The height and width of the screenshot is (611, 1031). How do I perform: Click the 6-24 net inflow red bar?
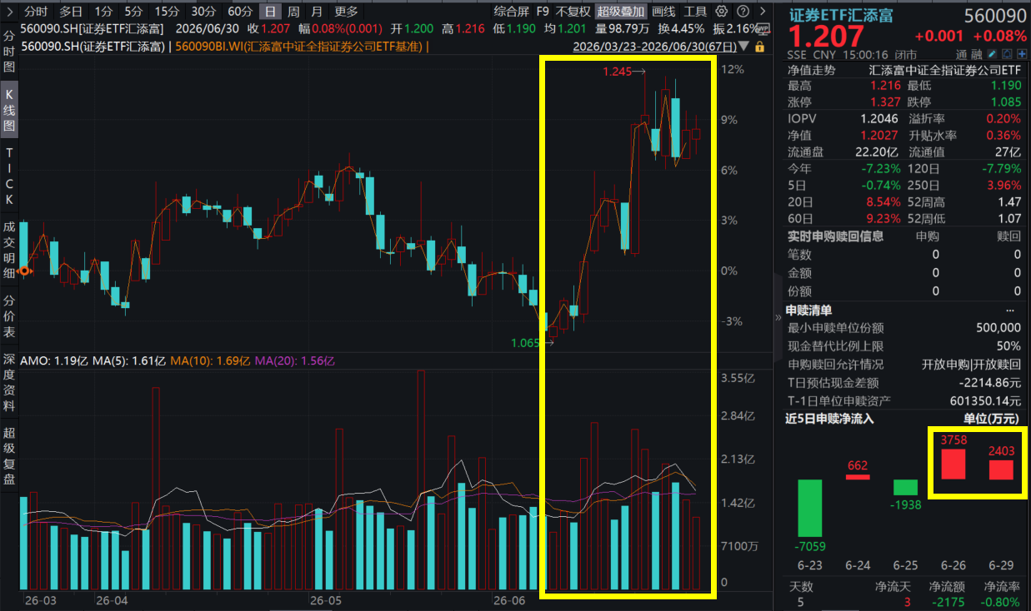pyautogui.click(x=858, y=476)
